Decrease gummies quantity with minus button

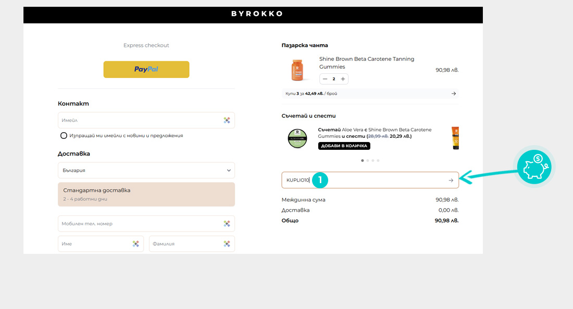tap(325, 79)
